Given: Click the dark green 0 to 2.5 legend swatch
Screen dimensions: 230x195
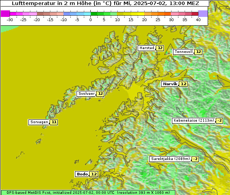Looking at the screenshot, I should point(94,14).
